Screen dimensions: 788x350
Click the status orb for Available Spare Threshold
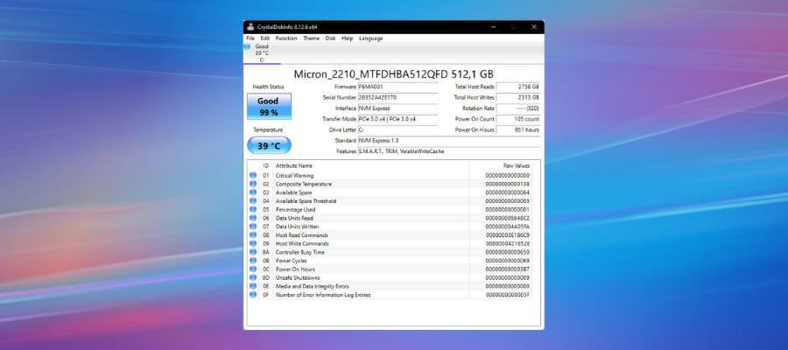pyautogui.click(x=253, y=201)
